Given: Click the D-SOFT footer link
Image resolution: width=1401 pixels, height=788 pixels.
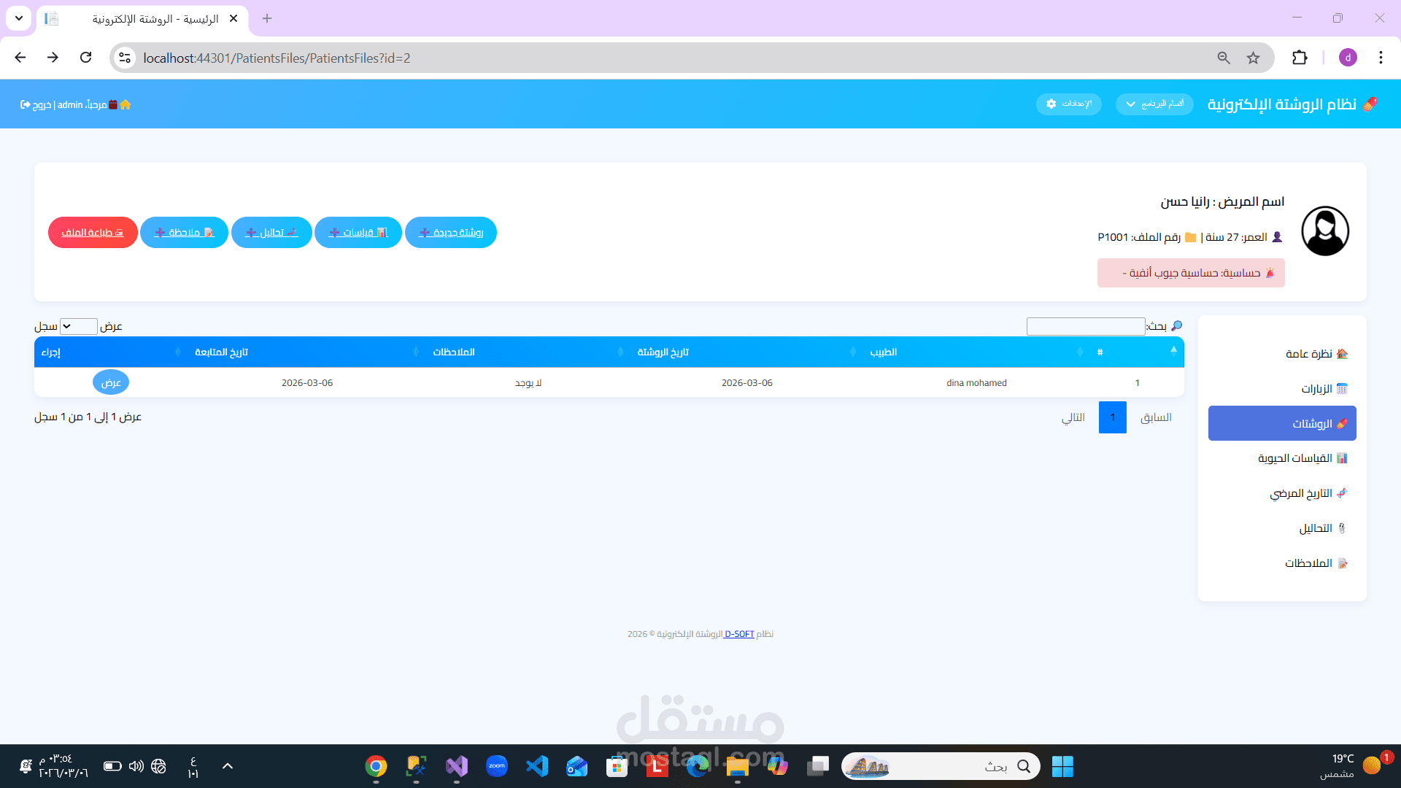Looking at the screenshot, I should 738,634.
